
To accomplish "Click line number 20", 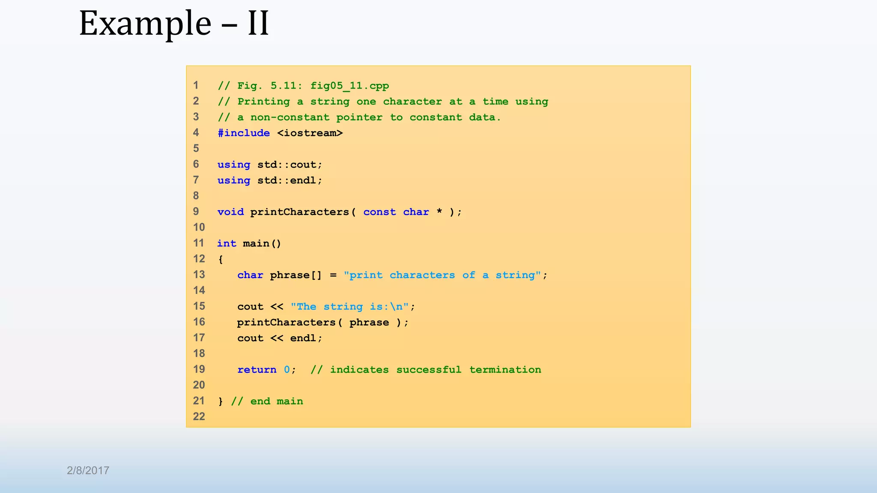I will (199, 385).
